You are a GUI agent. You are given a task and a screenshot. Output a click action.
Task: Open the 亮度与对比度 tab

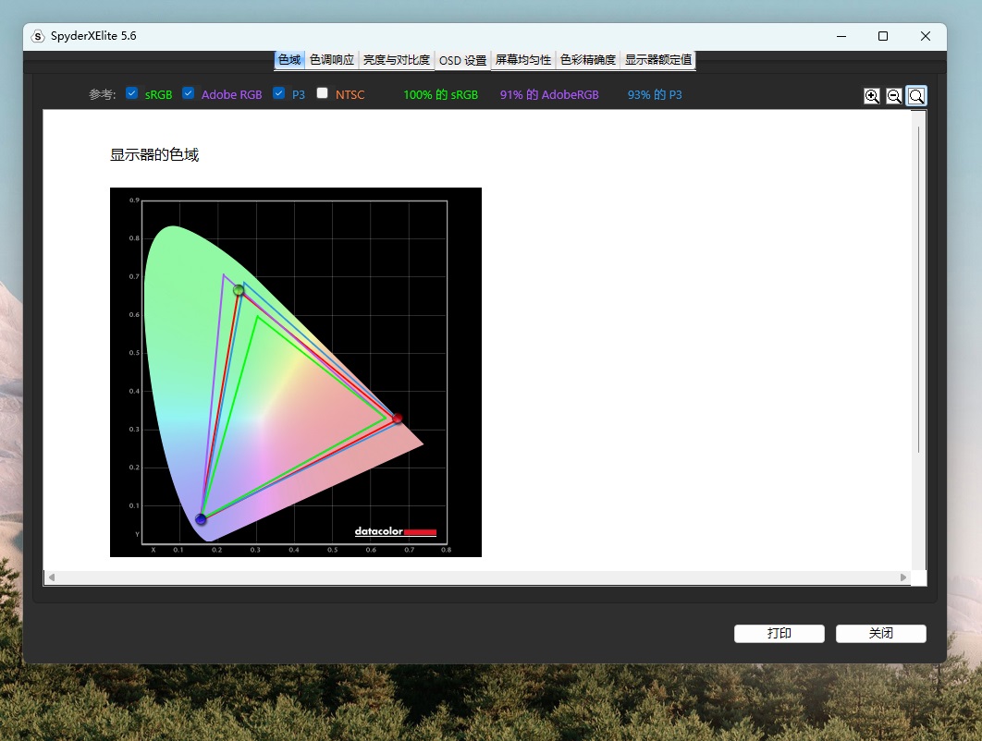point(397,60)
